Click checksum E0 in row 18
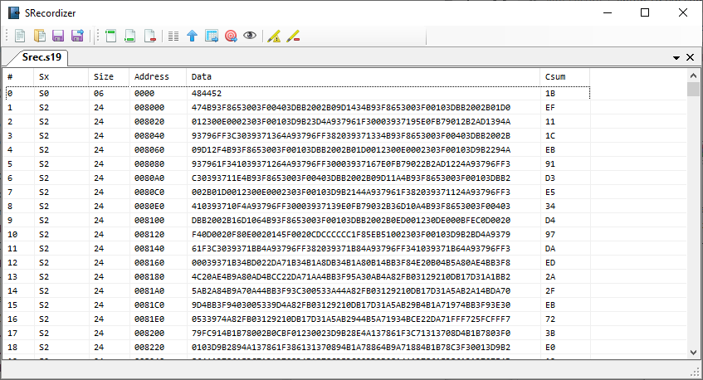This screenshot has width=703, height=380. (550, 348)
